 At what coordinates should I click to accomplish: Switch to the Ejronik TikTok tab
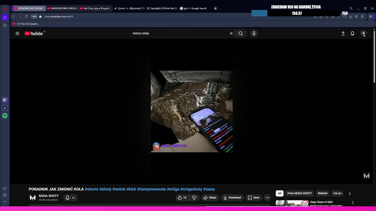click(x=130, y=8)
